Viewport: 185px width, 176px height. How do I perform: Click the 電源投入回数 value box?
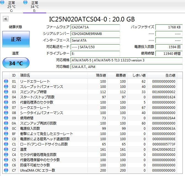pyautogui.click(x=169, y=47)
